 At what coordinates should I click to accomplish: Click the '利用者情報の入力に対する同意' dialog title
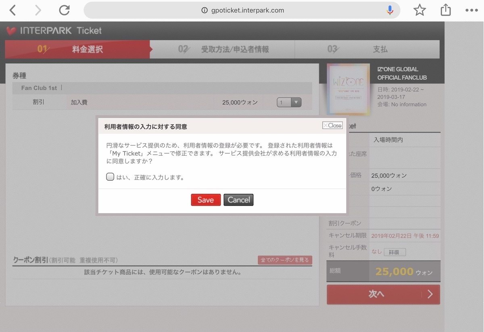point(146,126)
